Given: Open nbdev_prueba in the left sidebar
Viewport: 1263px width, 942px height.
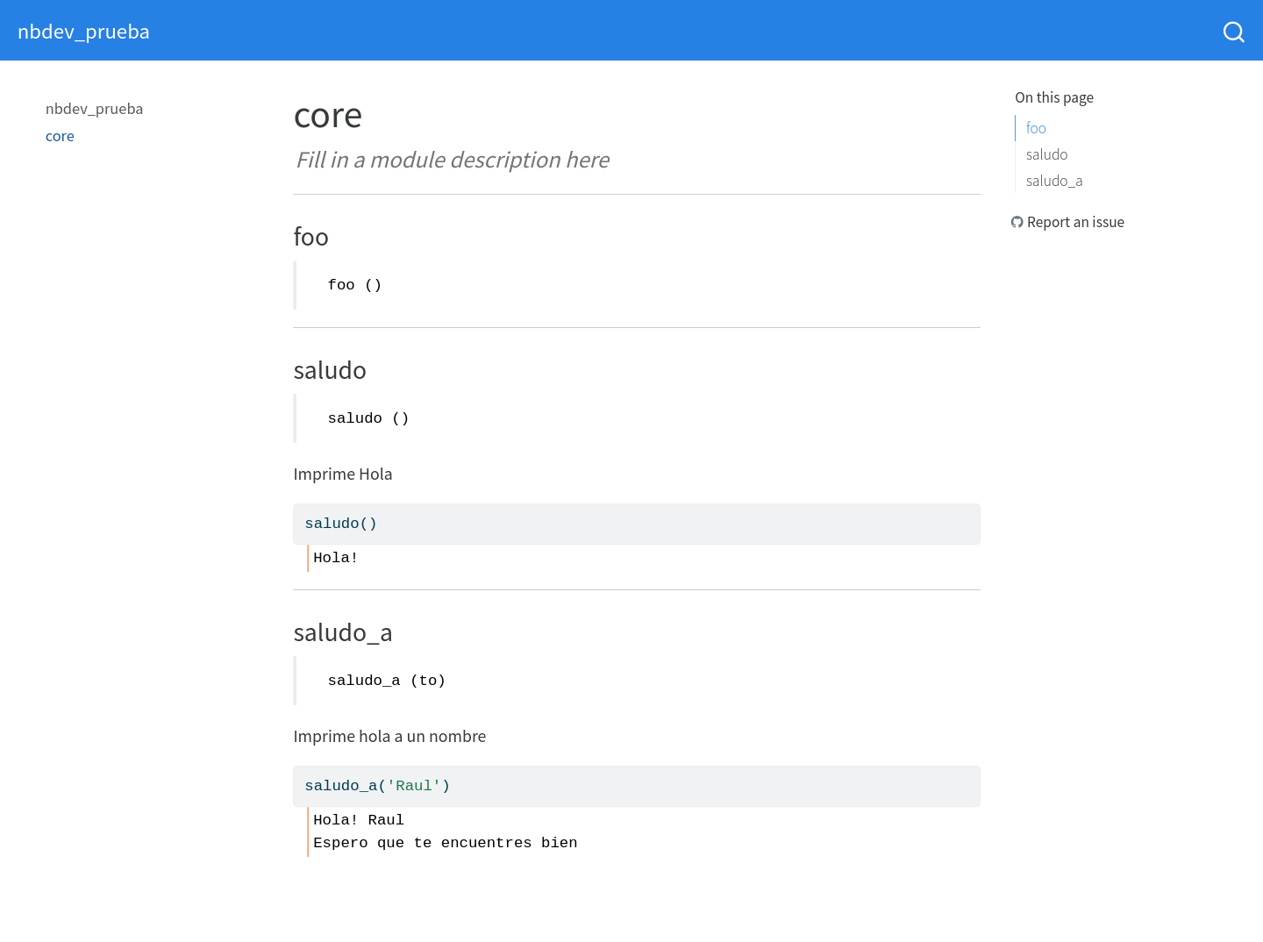Looking at the screenshot, I should tap(94, 109).
